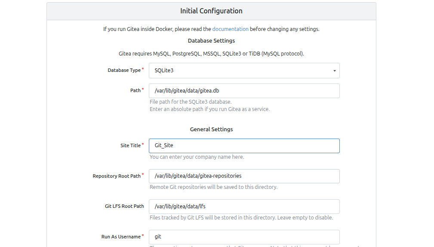Screen dimensions: 434x247
Task: Click the Initial Configuration heading
Action: pyautogui.click(x=211, y=11)
